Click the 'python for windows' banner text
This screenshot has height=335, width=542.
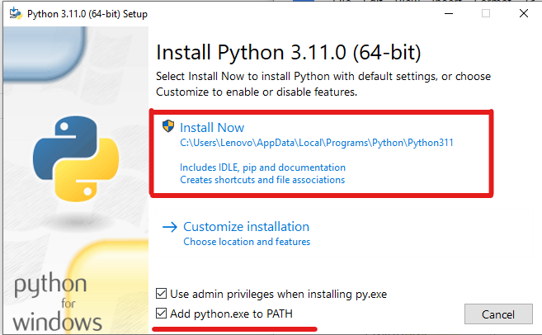click(x=58, y=303)
